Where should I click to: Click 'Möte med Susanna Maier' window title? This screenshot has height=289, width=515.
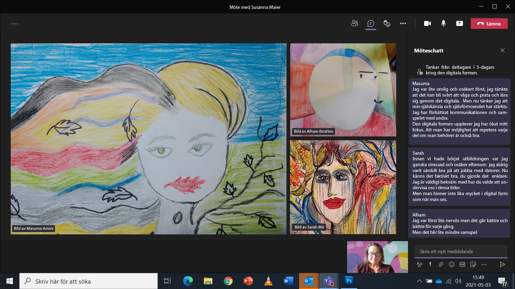[255, 7]
